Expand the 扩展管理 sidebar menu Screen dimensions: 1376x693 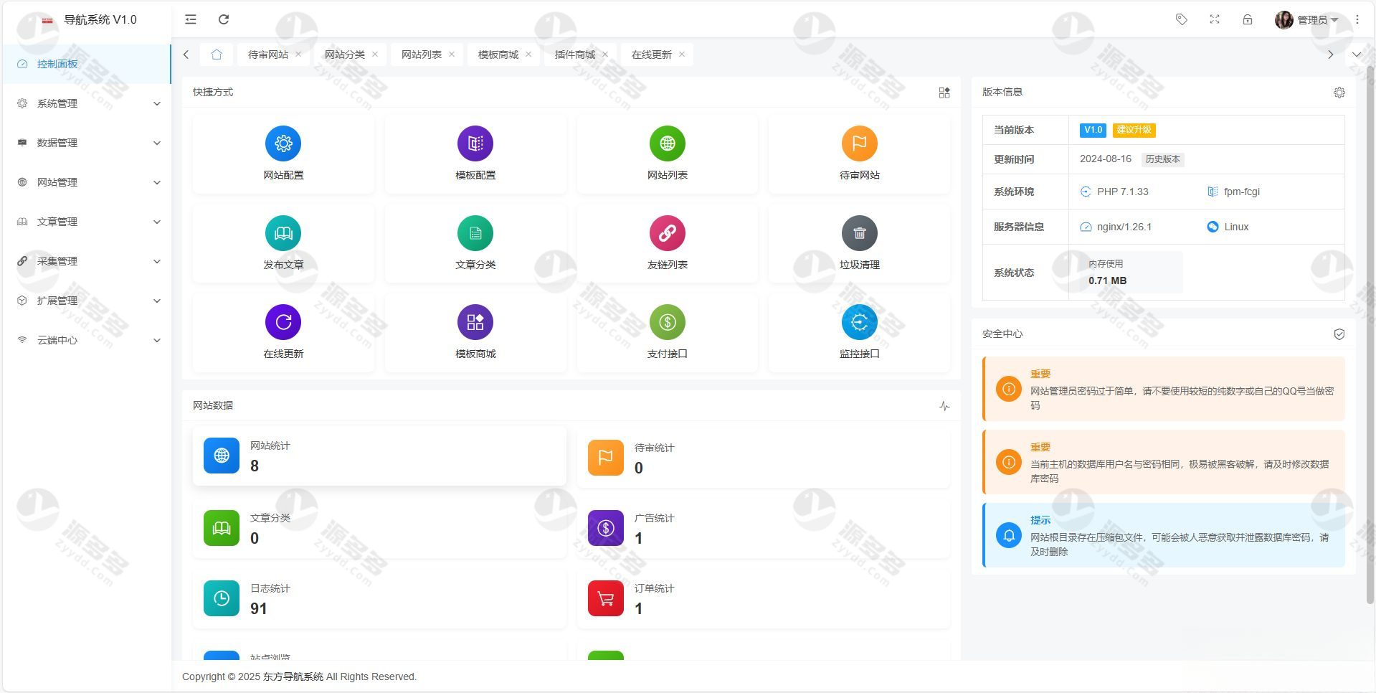tap(87, 301)
